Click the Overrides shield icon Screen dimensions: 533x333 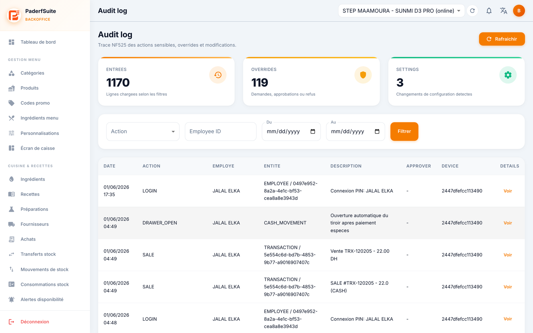(x=363, y=75)
